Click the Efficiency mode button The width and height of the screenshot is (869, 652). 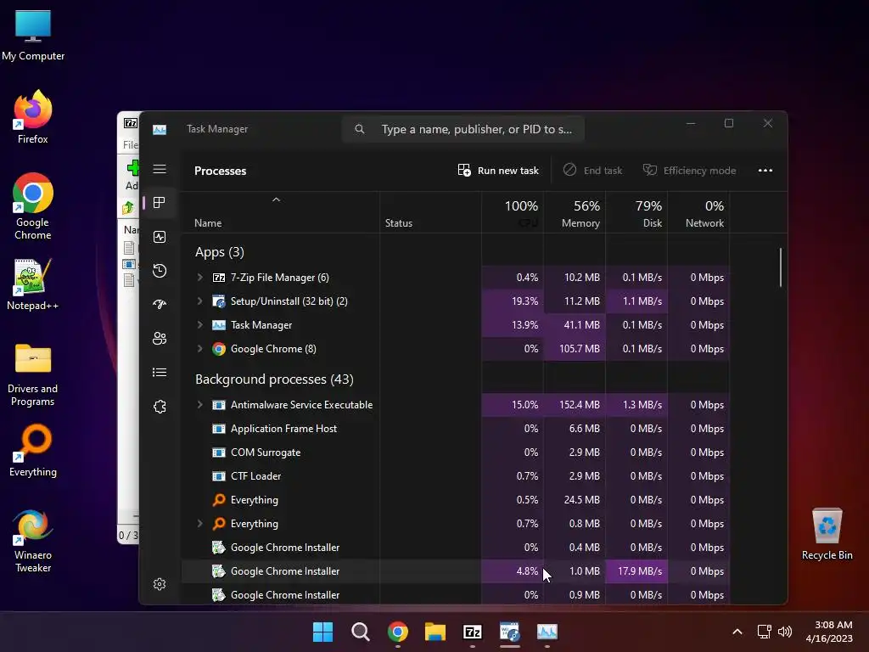689,171
